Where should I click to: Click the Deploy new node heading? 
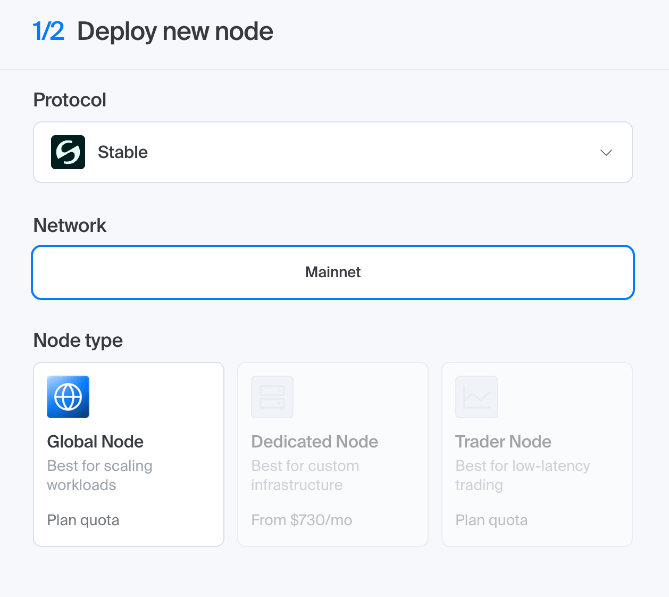pyautogui.click(x=175, y=31)
